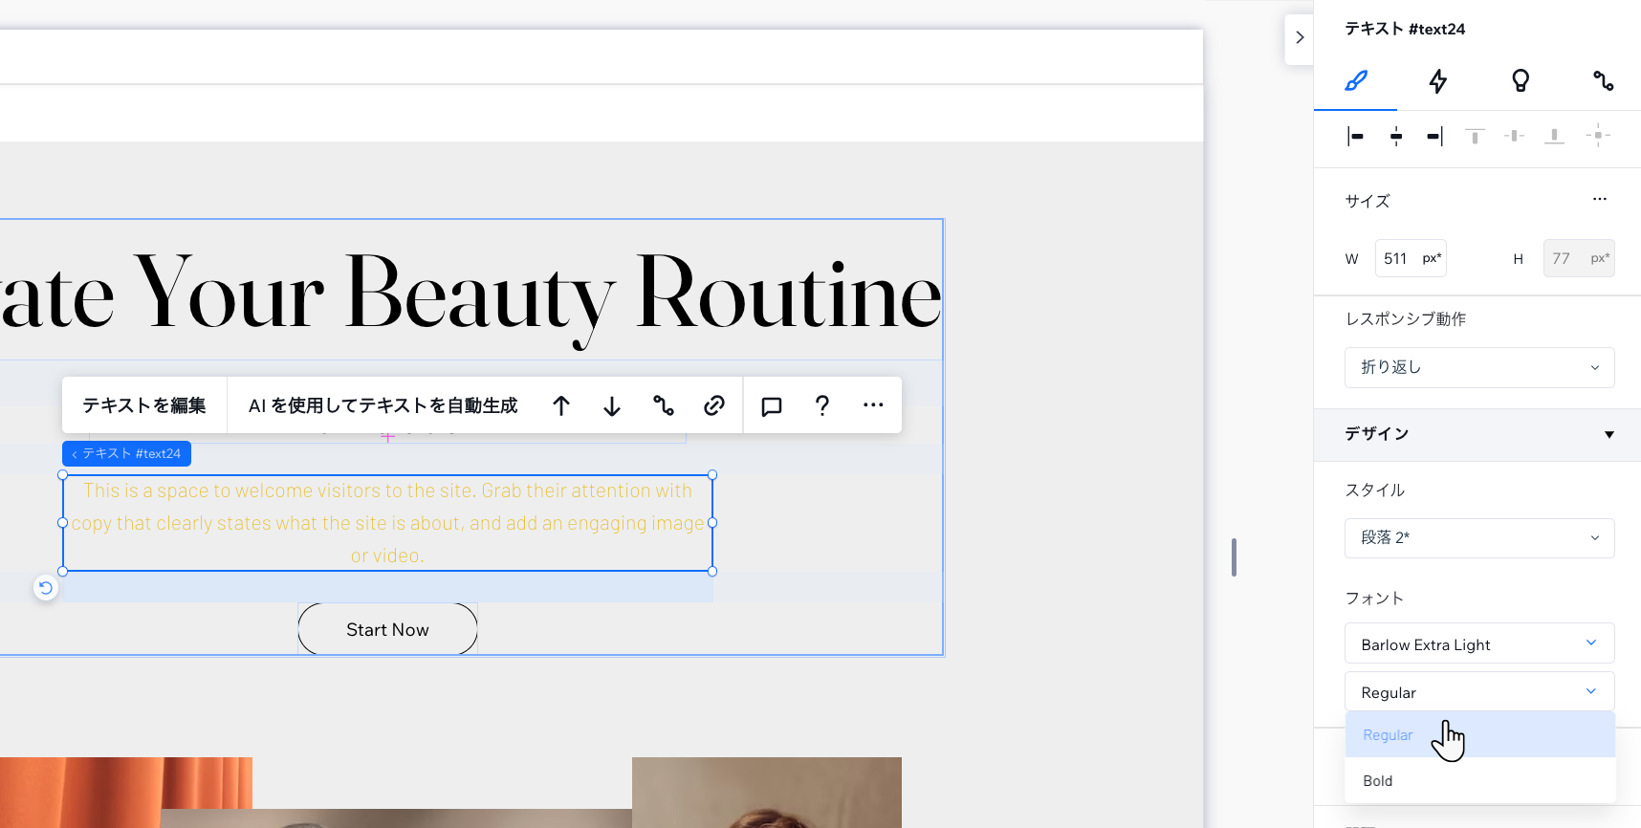The height and width of the screenshot is (828, 1641).
Task: Center element in both directions
Action: tap(1598, 137)
